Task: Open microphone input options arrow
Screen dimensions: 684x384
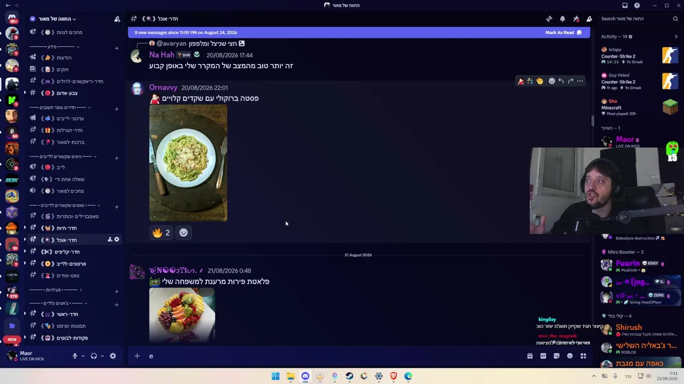Action: [x=83, y=356]
